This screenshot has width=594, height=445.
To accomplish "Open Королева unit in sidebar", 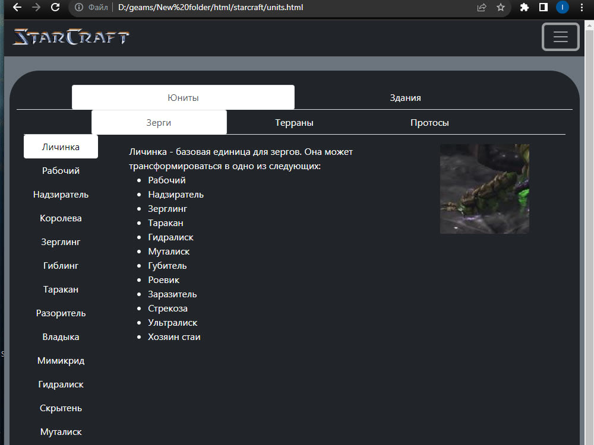I will click(61, 218).
